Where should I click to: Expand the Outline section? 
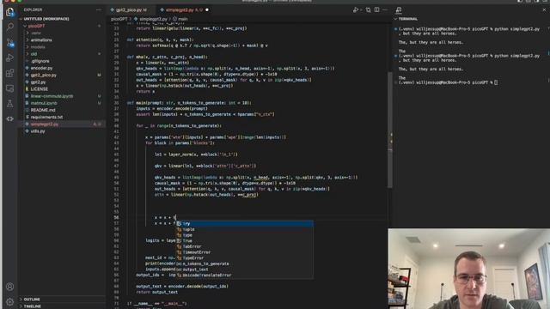coord(32,300)
